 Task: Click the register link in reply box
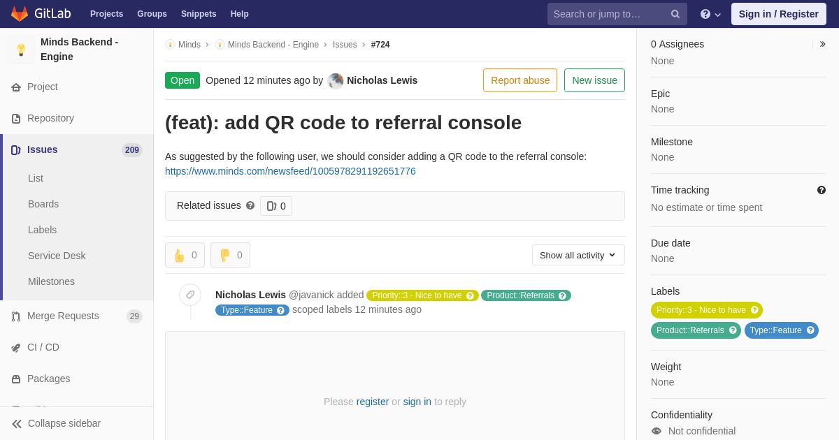(373, 402)
